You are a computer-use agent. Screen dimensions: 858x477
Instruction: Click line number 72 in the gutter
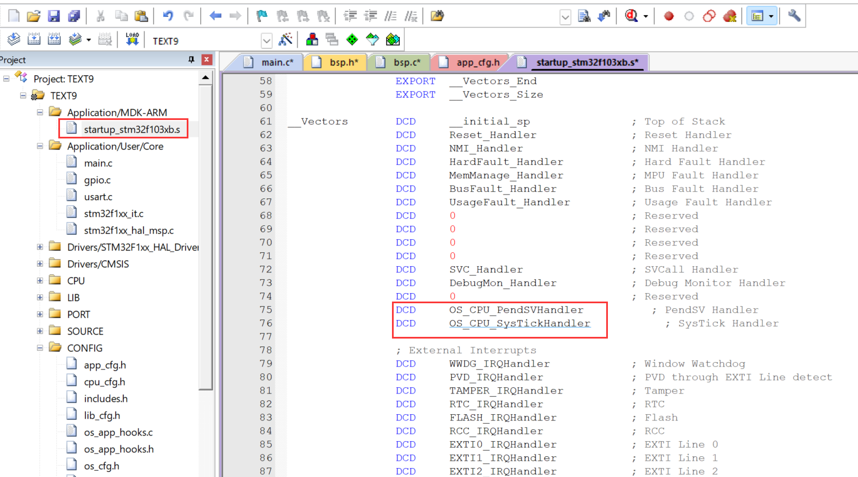coord(266,270)
